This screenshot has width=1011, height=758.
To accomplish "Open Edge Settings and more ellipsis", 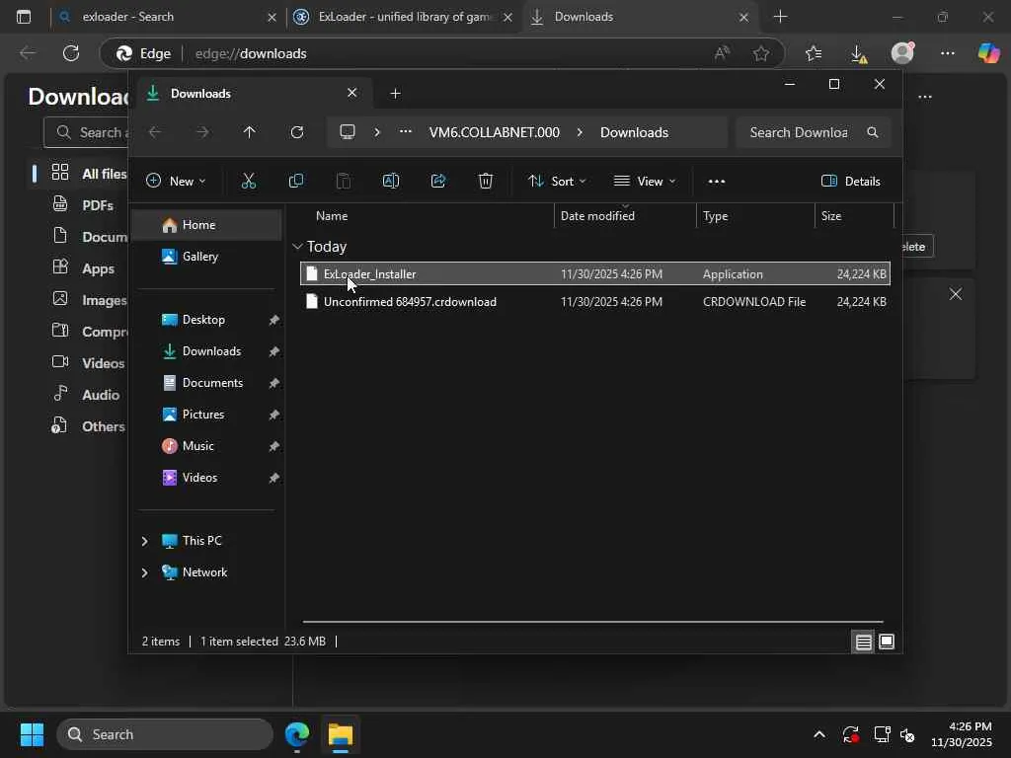I will coord(947,53).
